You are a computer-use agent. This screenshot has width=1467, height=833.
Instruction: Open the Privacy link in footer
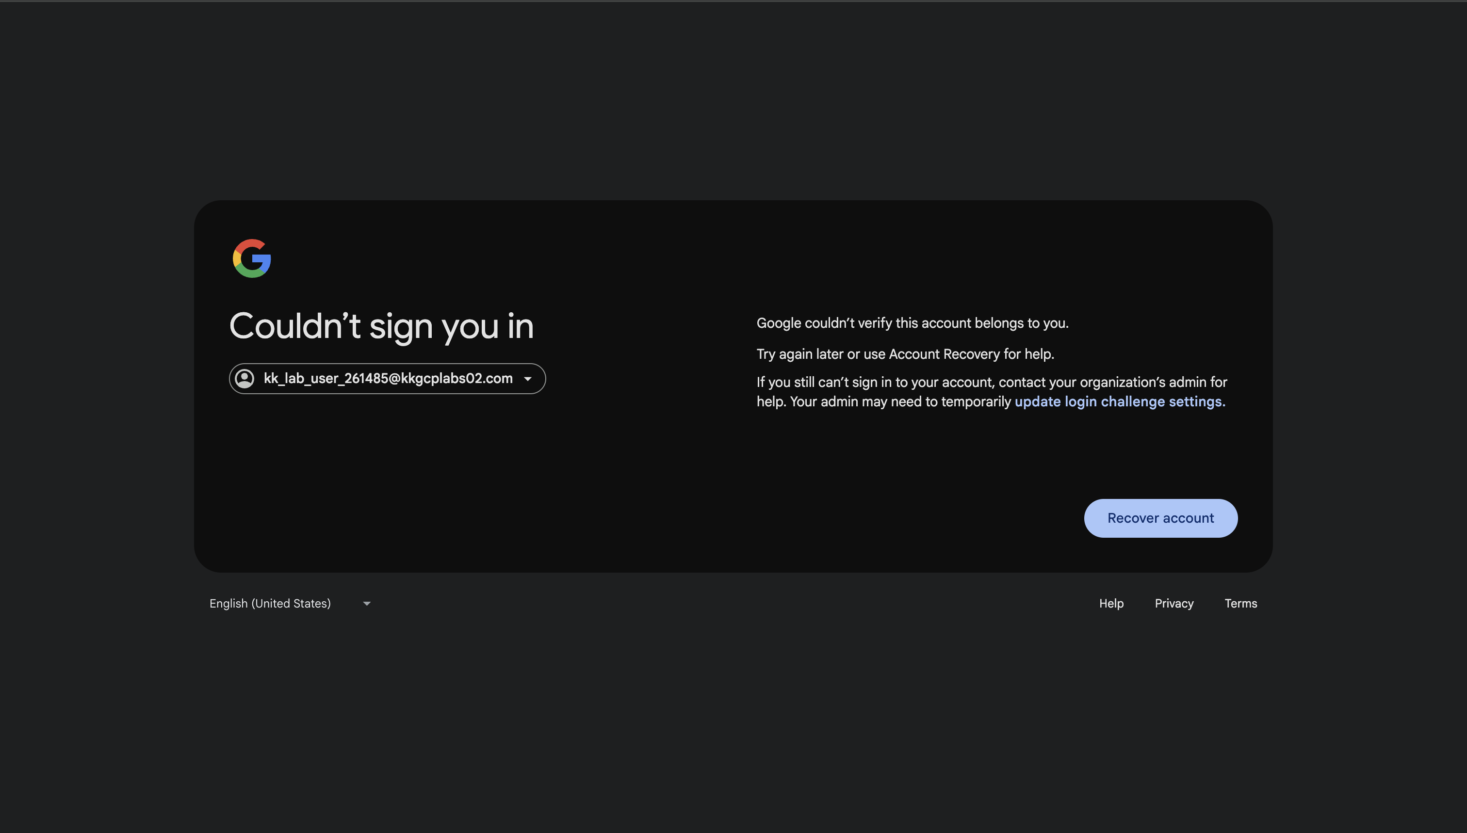click(x=1174, y=604)
